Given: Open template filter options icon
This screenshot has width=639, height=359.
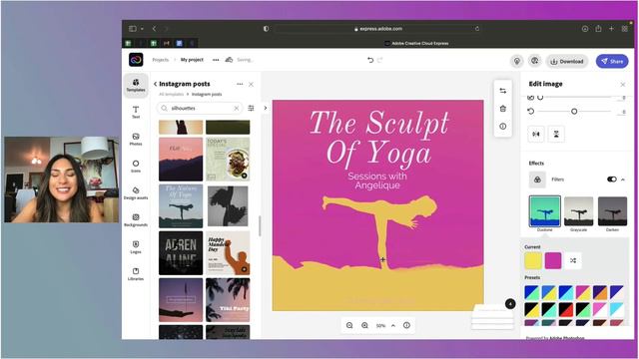Looking at the screenshot, I should (x=251, y=108).
